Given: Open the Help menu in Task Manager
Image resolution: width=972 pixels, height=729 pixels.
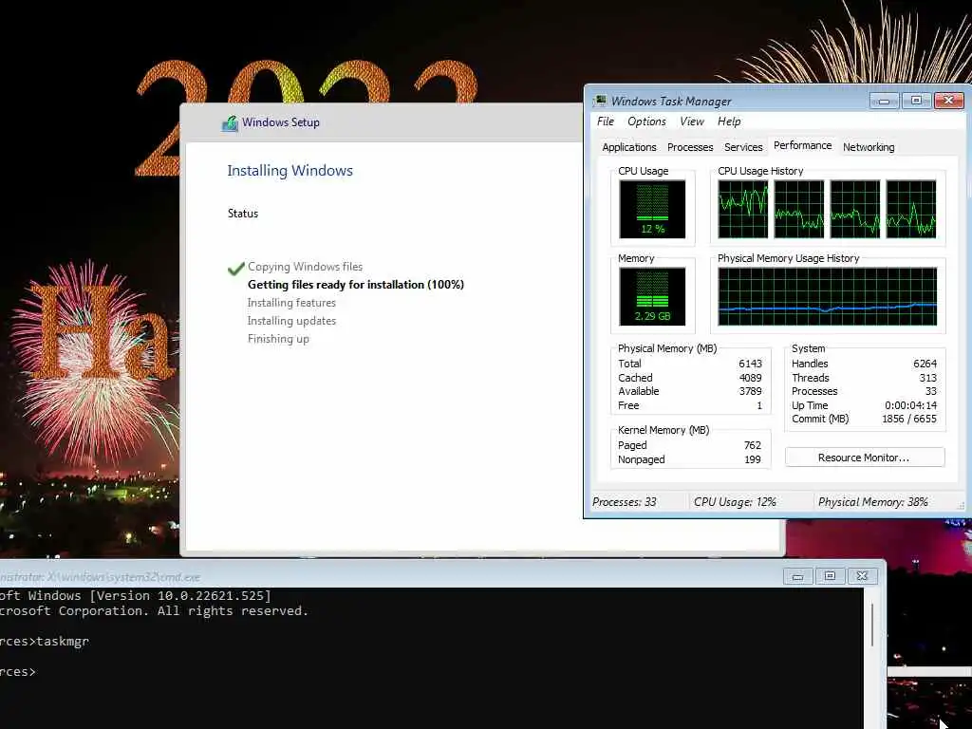Looking at the screenshot, I should 729,121.
